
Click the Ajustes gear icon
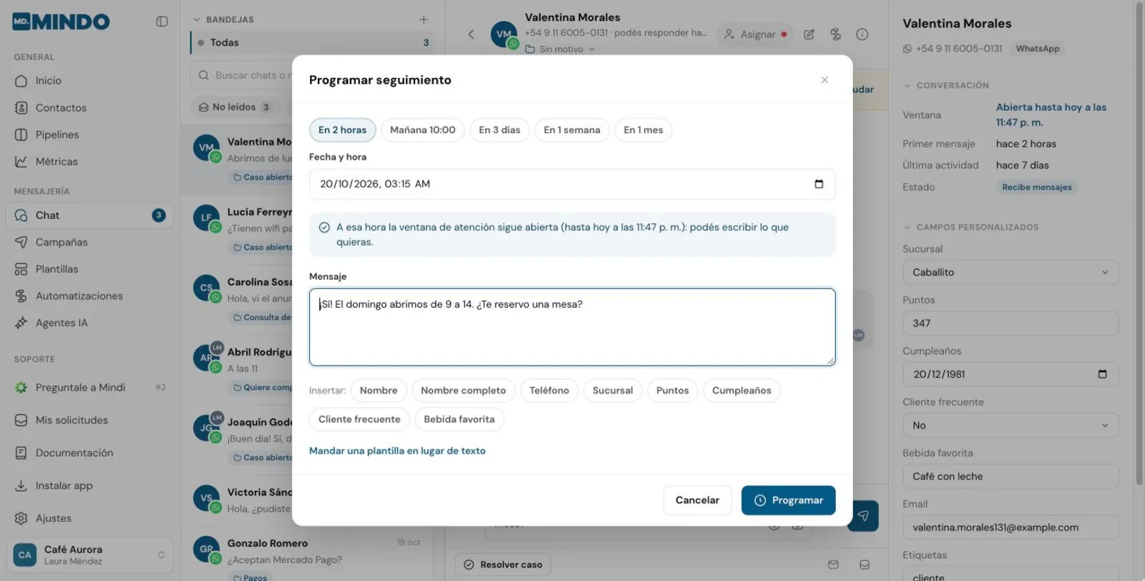pyautogui.click(x=21, y=518)
